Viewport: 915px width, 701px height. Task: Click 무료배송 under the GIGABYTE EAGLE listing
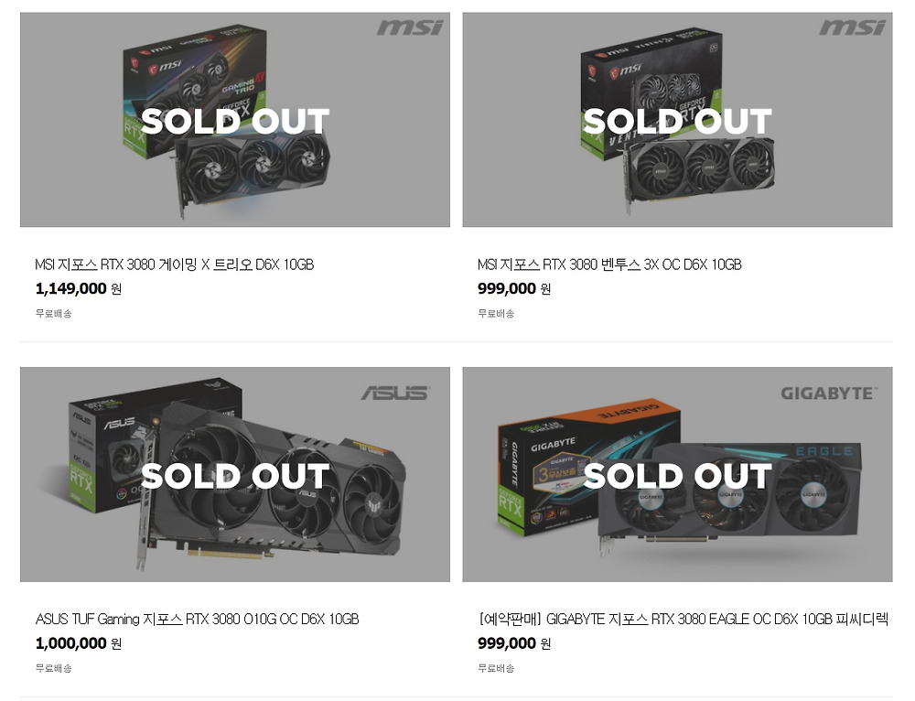coord(496,668)
